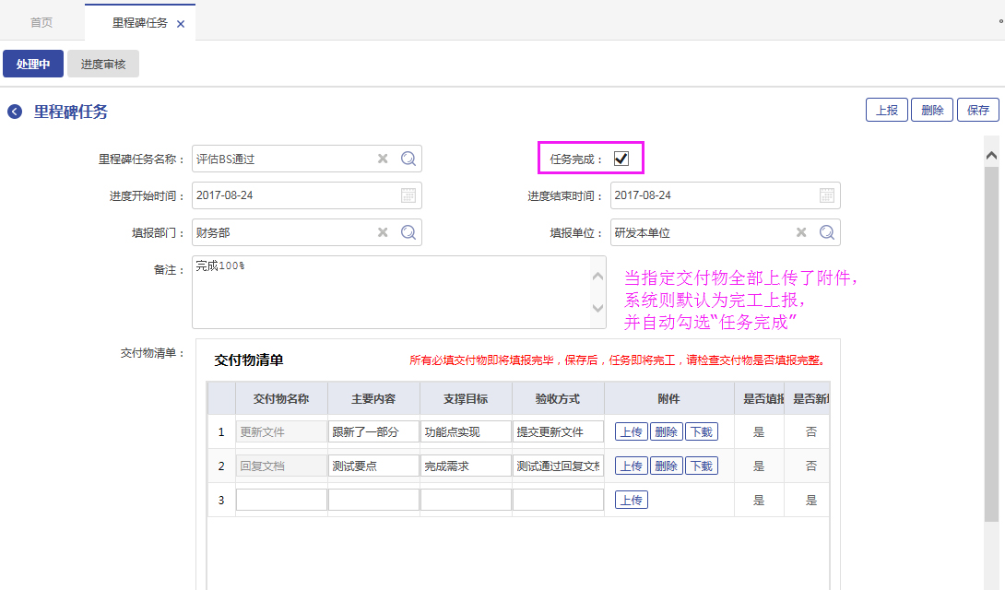Click the empty 交付物名称 field in row 3

click(x=281, y=500)
